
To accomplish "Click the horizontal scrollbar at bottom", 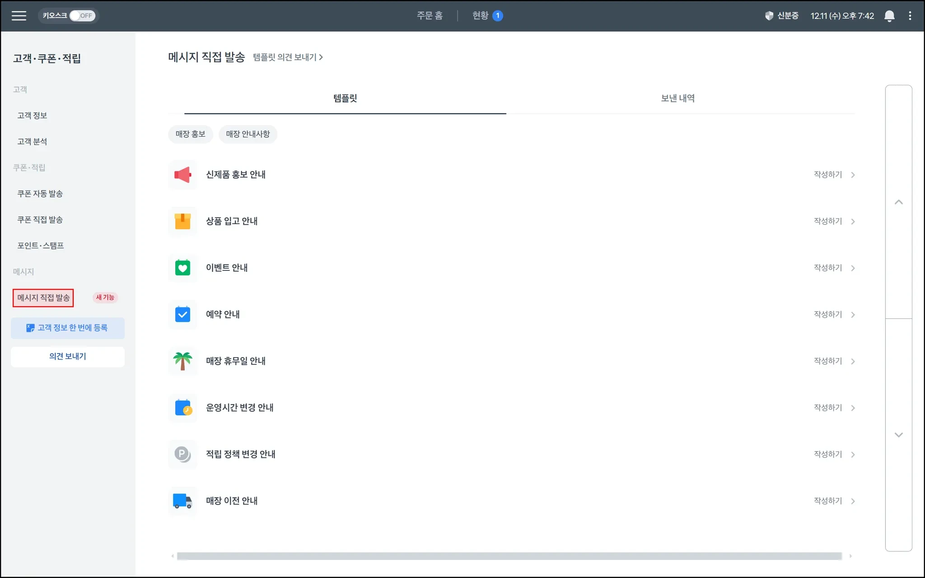I will (x=509, y=556).
